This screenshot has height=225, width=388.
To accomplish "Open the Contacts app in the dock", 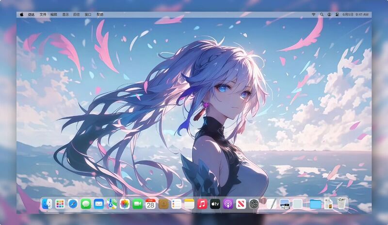I will [x=163, y=204].
